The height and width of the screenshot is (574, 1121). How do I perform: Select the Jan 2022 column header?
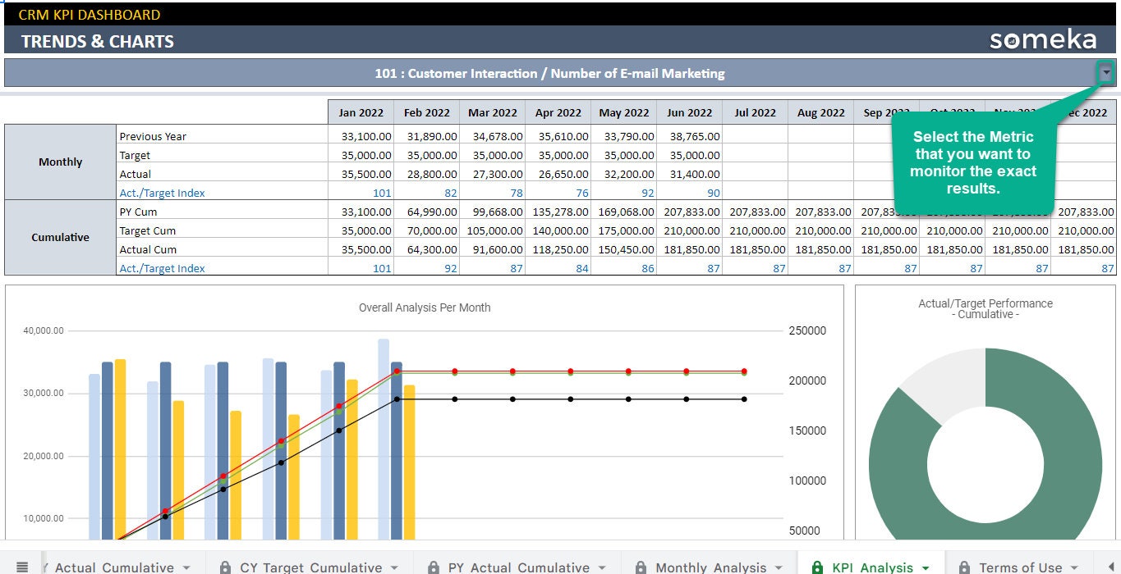tap(361, 112)
